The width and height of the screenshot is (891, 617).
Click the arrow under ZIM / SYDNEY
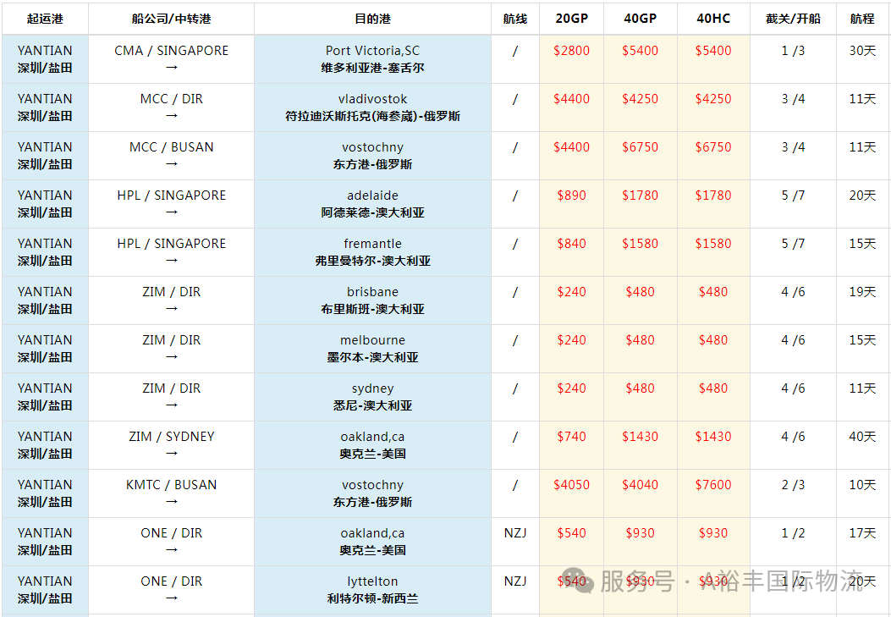pyautogui.click(x=172, y=454)
